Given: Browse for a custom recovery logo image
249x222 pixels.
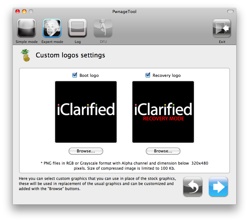Looking at the screenshot, I should (x=163, y=151).
